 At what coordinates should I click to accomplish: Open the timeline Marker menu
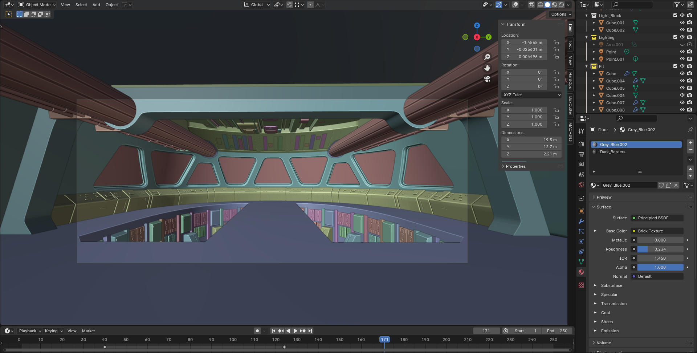tap(88, 331)
